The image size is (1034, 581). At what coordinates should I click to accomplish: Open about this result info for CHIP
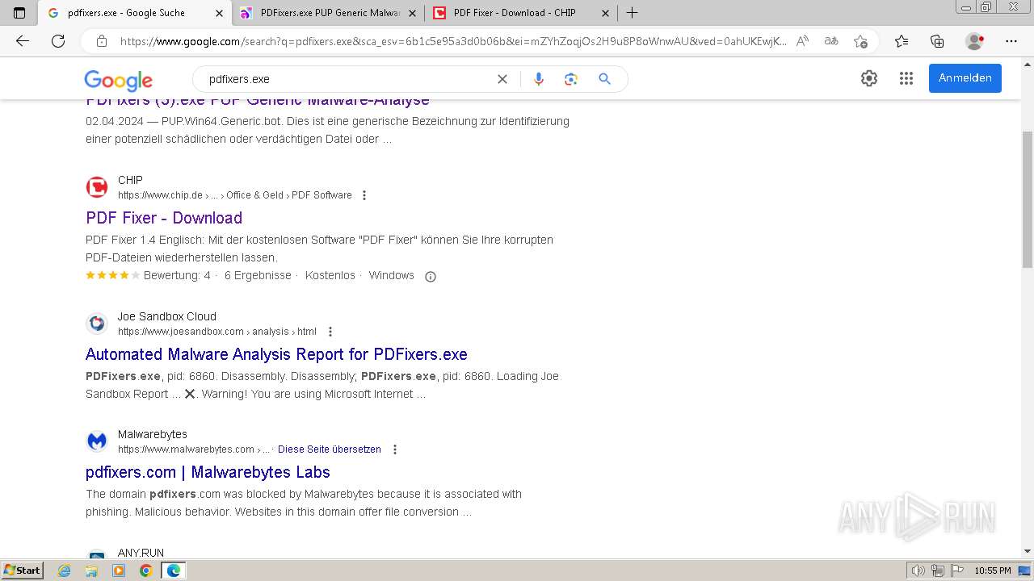(x=431, y=276)
